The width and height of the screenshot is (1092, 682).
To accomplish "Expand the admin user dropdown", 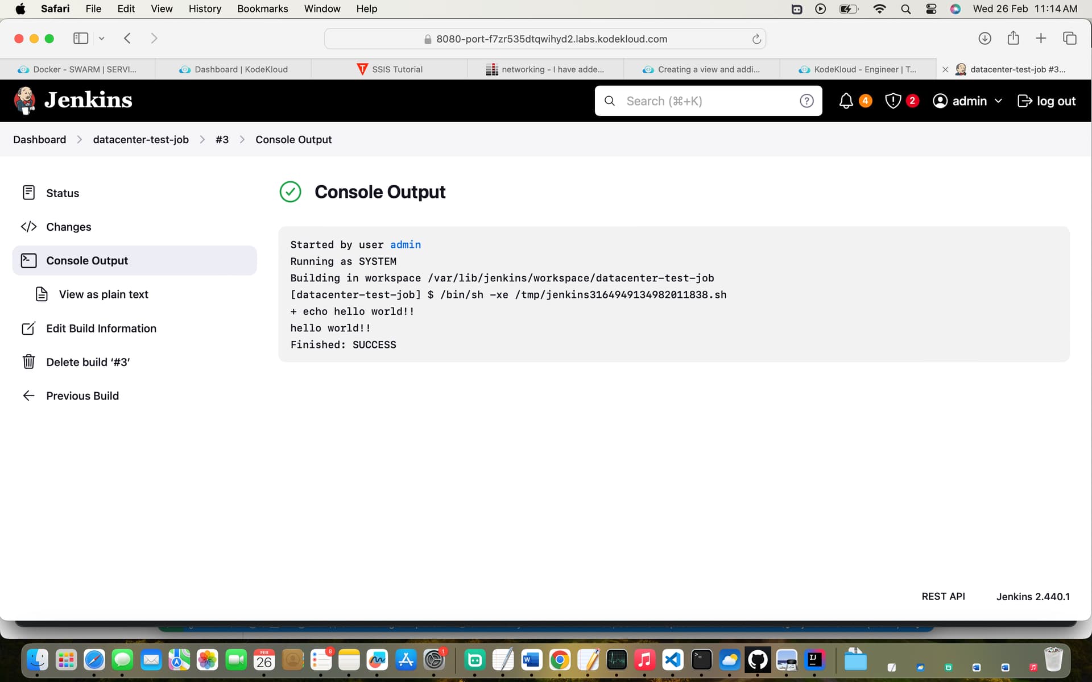I will click(998, 101).
